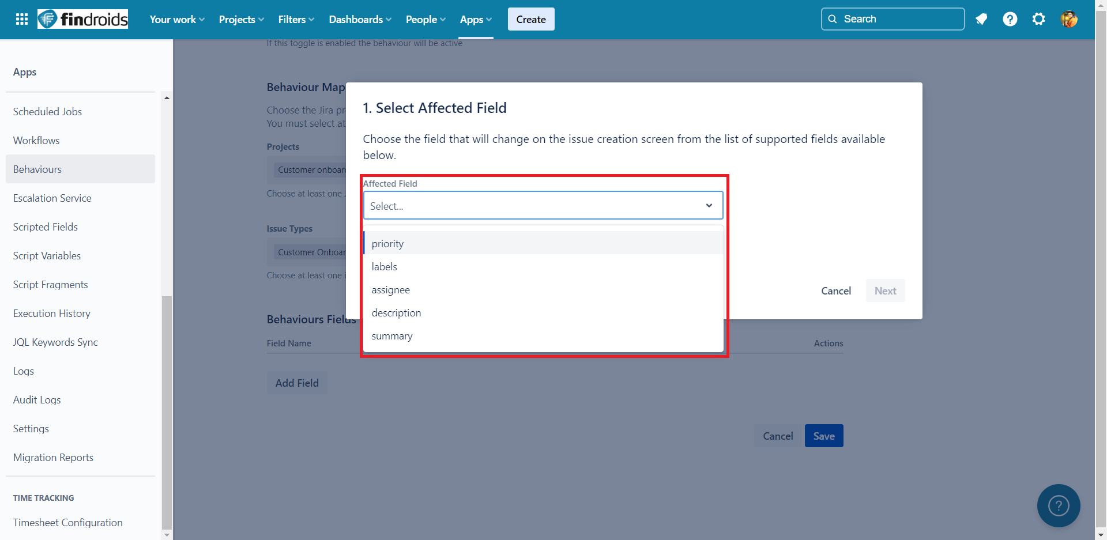This screenshot has width=1107, height=540.
Task: Open the app switcher grid icon
Action: tap(22, 19)
